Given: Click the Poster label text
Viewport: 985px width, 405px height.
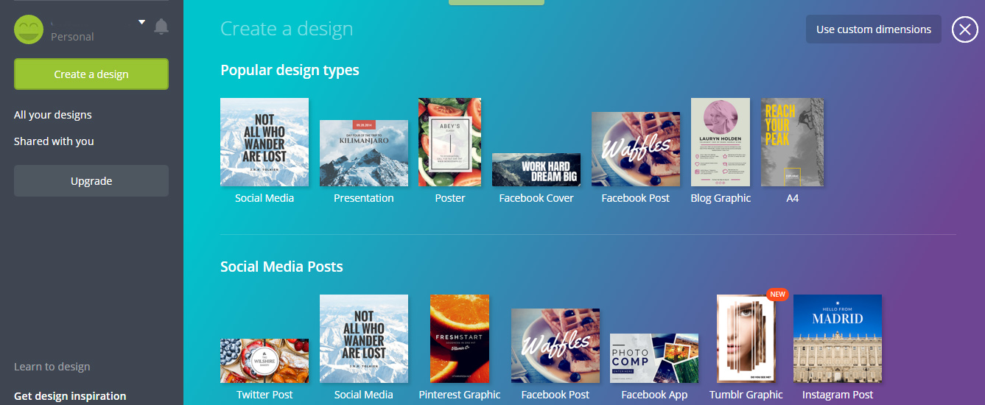Looking at the screenshot, I should tap(450, 198).
